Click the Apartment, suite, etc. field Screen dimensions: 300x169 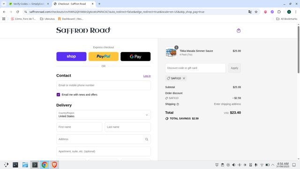pyautogui.click(x=104, y=151)
